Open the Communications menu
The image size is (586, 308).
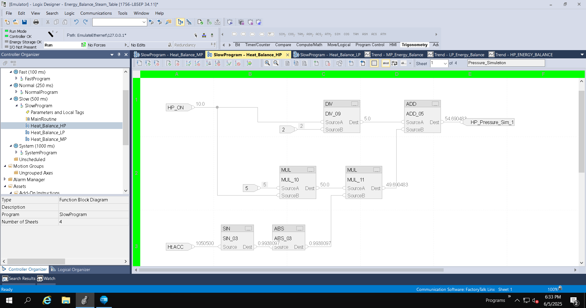(x=96, y=13)
